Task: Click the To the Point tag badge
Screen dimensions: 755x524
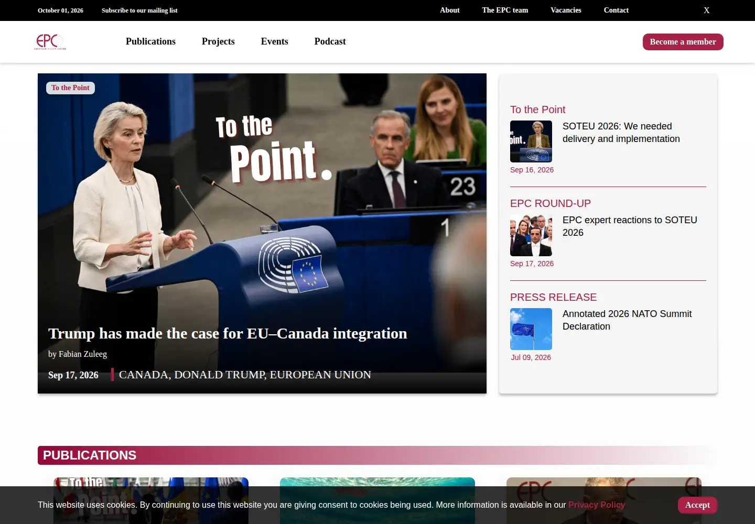Action: [70, 88]
